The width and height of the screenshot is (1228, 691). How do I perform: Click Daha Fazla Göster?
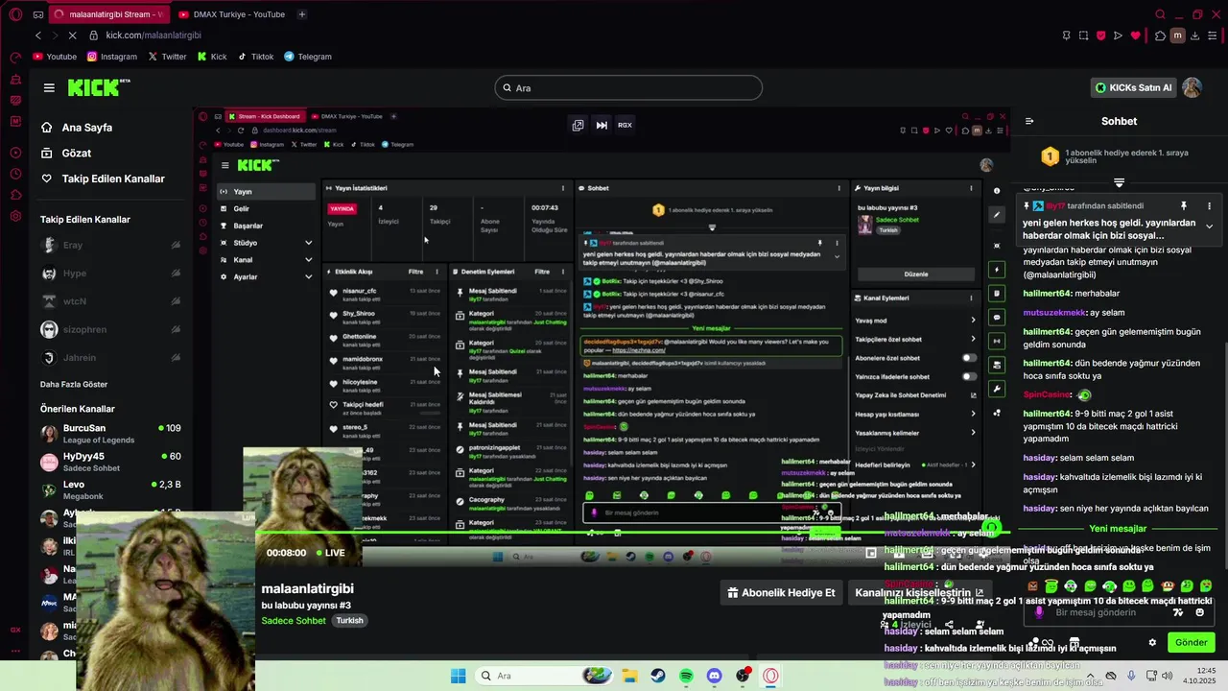[74, 384]
